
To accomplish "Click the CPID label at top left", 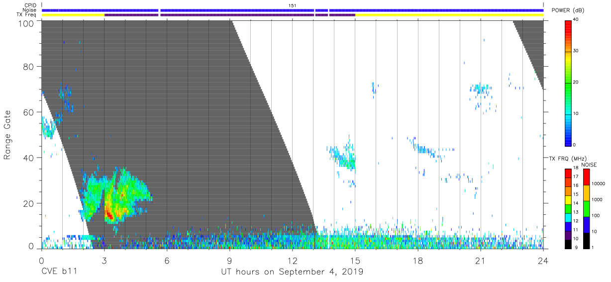I will pyautogui.click(x=31, y=5).
